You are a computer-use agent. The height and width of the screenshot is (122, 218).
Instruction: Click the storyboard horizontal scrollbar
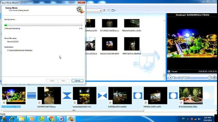(74, 110)
